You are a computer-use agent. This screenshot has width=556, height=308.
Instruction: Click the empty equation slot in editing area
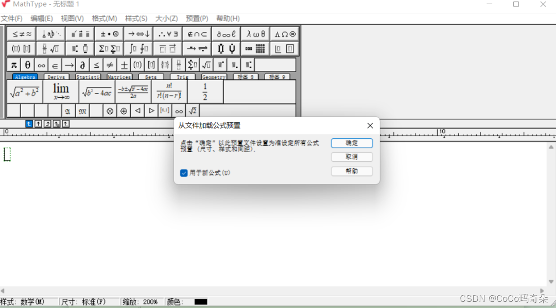click(x=7, y=154)
